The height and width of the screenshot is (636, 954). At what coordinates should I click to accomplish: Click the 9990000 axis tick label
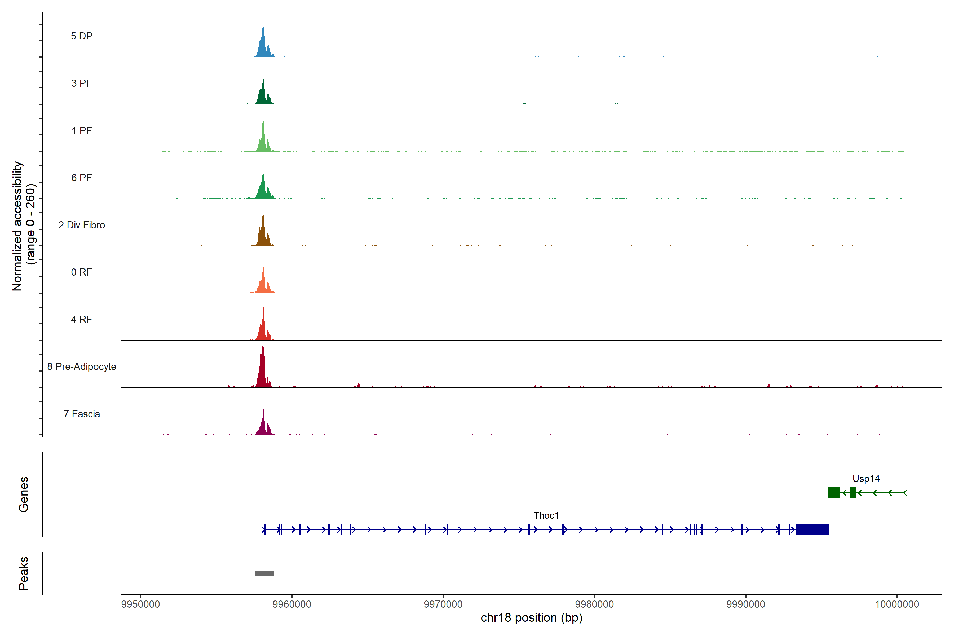[x=746, y=604]
